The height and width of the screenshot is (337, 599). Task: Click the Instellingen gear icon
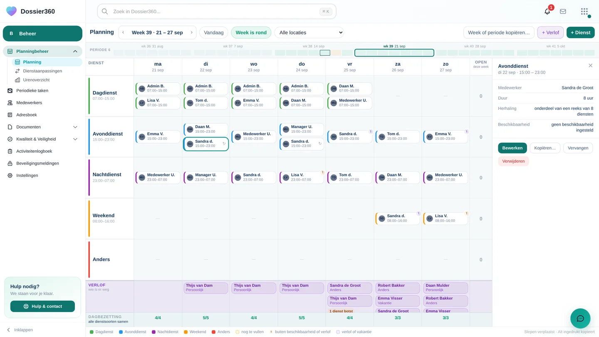pyautogui.click(x=10, y=176)
